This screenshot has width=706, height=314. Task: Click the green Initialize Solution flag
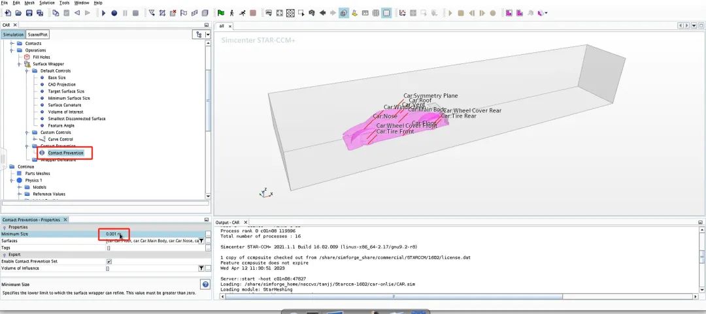(221, 13)
